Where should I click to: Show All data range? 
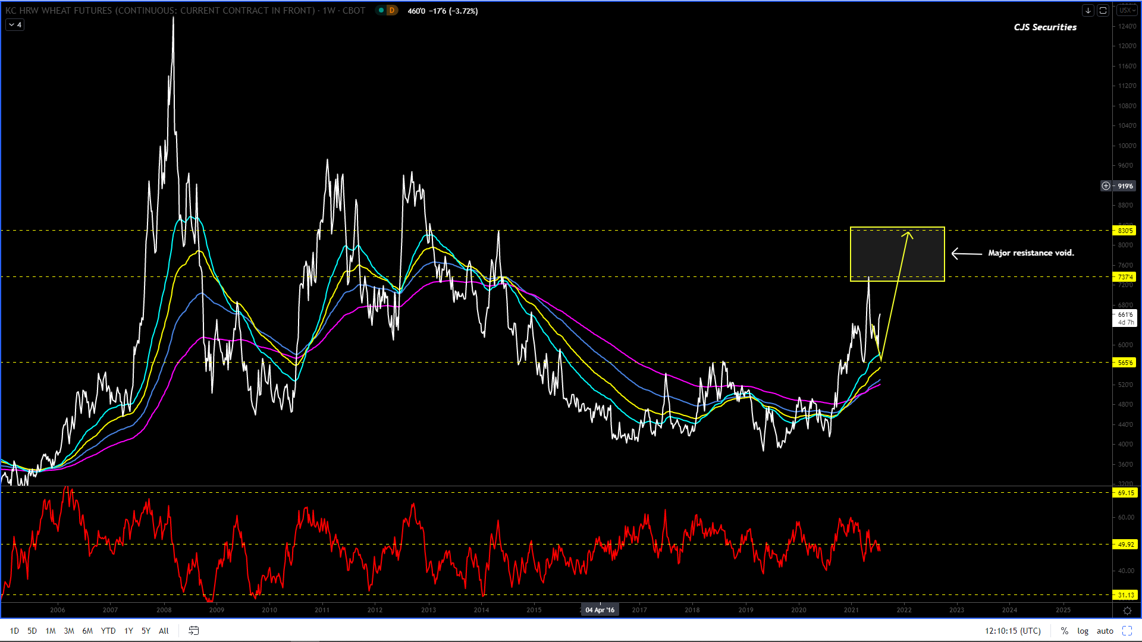click(x=164, y=631)
